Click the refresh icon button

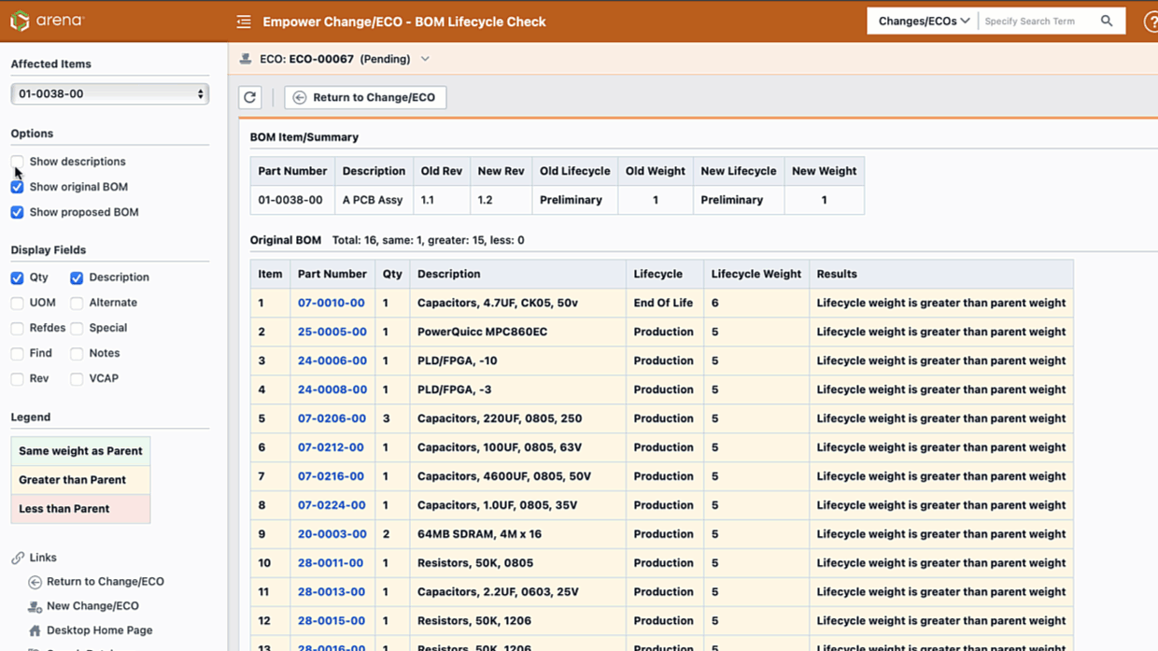click(250, 97)
